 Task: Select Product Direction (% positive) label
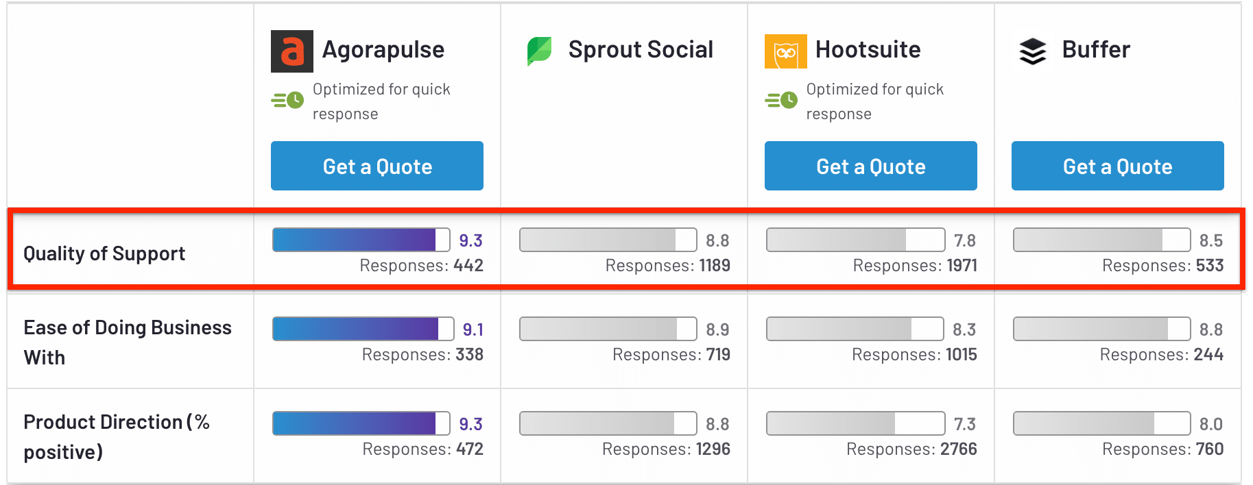tap(116, 436)
